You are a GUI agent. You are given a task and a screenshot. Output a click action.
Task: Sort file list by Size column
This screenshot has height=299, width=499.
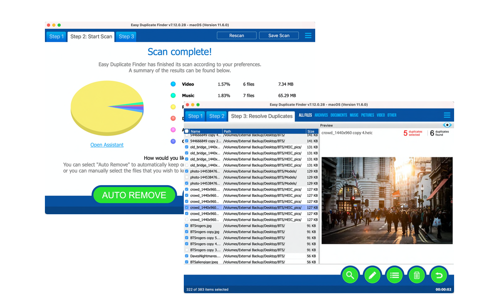coord(312,131)
